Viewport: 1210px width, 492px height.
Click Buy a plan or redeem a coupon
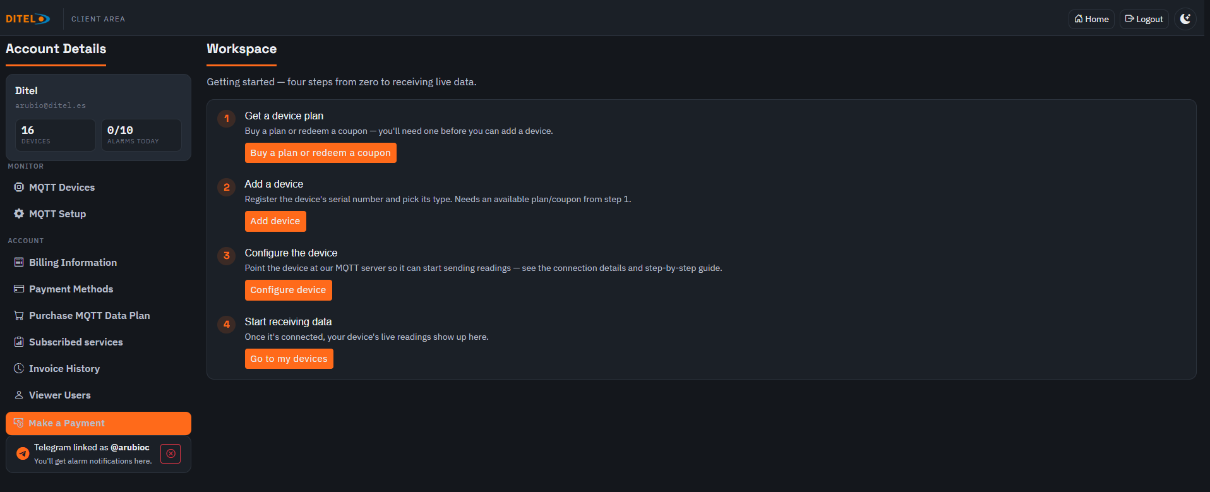[320, 153]
